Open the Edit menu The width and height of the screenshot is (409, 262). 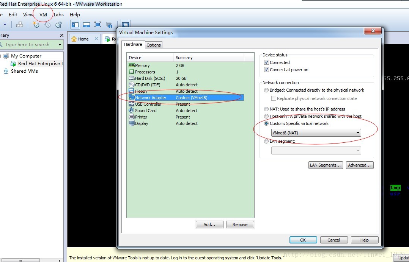coord(13,14)
